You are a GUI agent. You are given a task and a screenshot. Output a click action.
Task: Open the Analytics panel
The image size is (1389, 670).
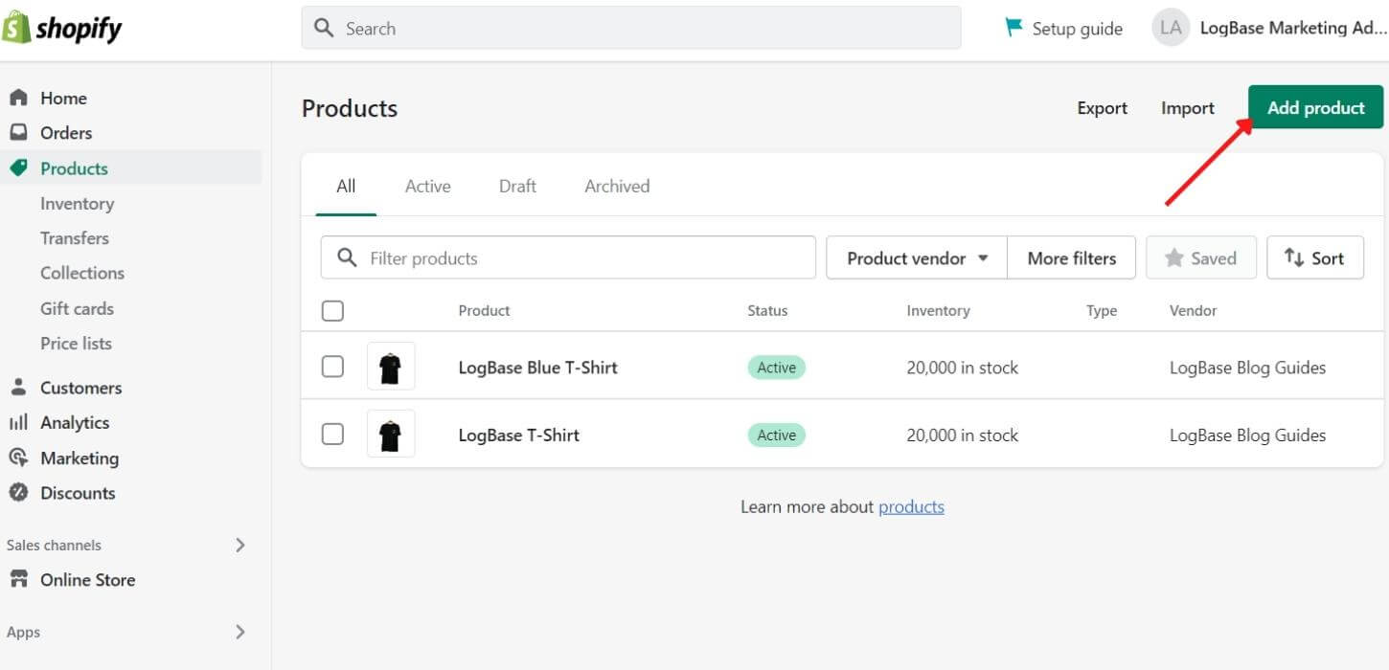pos(73,422)
